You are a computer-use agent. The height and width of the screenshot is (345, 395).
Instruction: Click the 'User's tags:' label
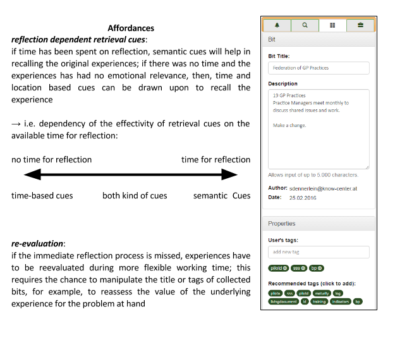(x=283, y=240)
